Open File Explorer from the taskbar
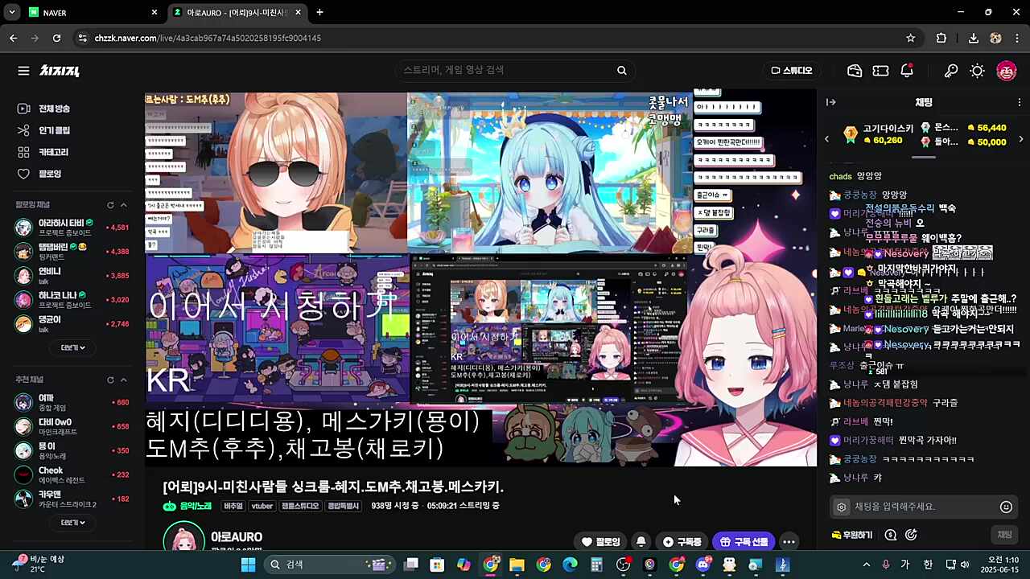Viewport: 1030px width, 579px height. (x=517, y=565)
